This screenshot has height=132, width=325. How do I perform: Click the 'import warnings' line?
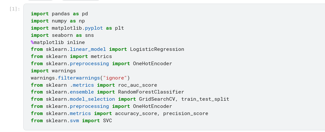tap(53, 71)
